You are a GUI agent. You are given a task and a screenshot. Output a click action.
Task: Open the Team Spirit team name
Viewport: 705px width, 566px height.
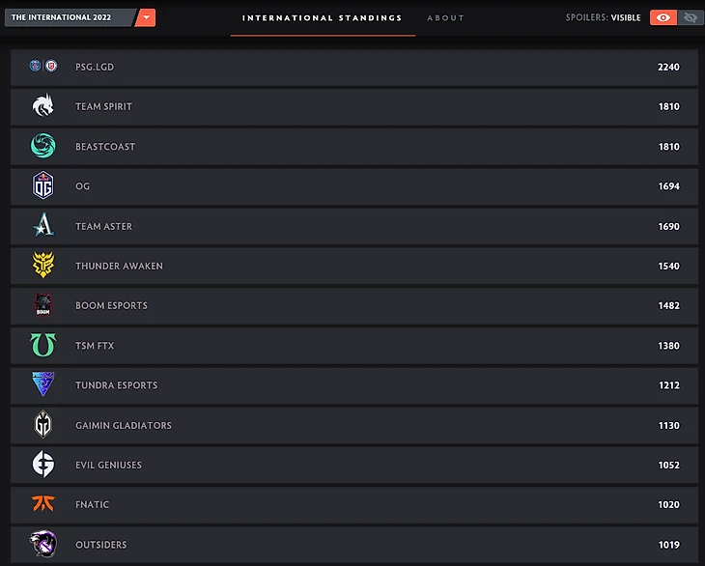coord(104,106)
